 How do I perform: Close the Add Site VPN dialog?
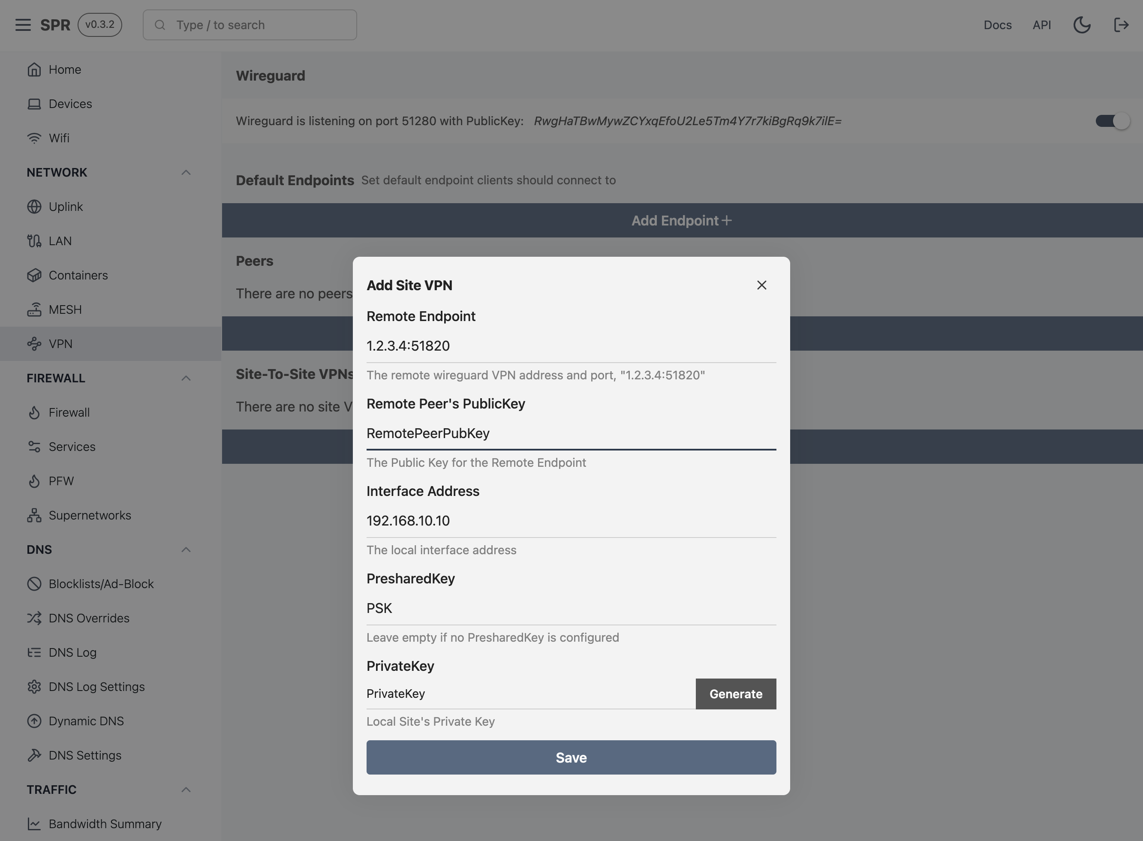(762, 285)
